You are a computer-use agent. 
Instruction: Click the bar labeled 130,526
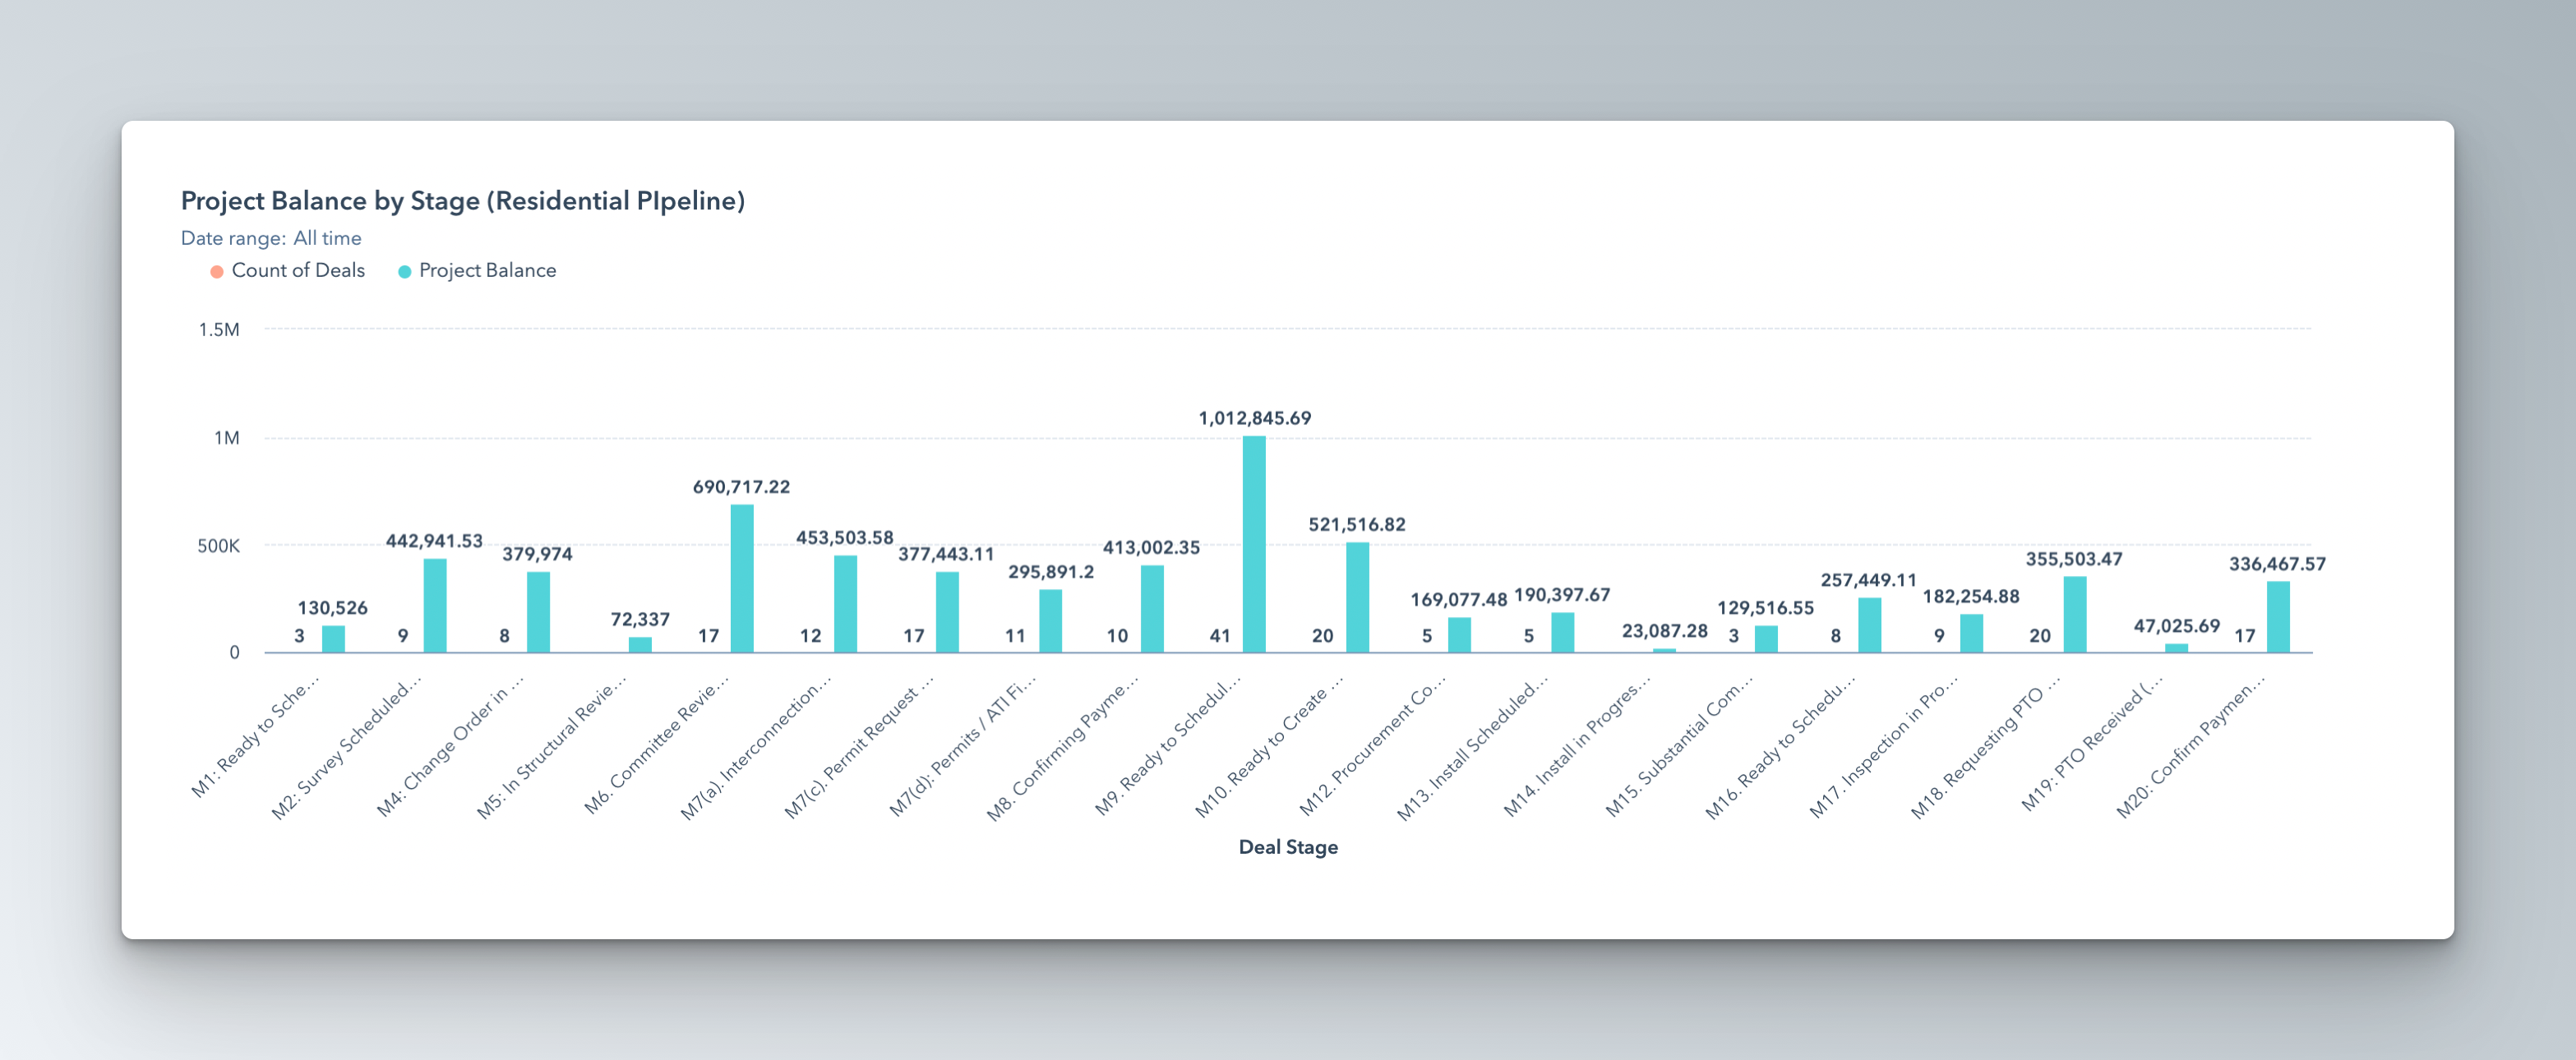[333, 639]
